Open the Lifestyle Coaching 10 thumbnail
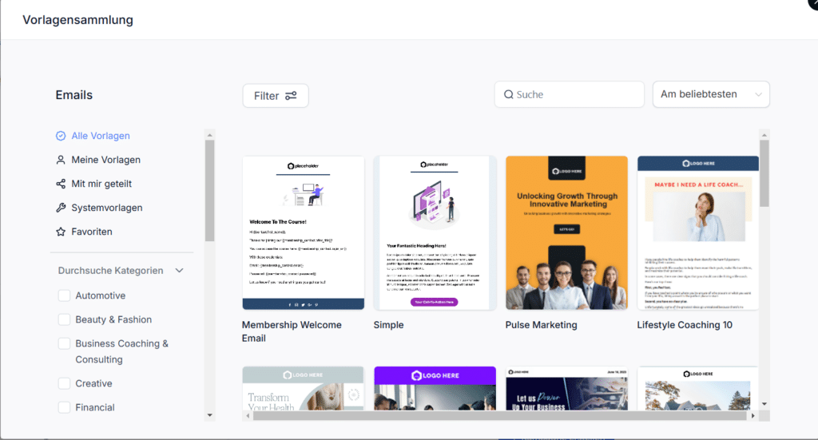 click(698, 232)
